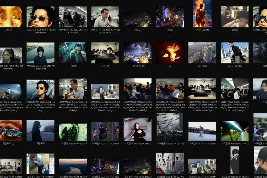The width and height of the screenshot is (267, 178).
Task: Open the silhouette thumbnail named 다운로드
Action: [x=40, y=131]
